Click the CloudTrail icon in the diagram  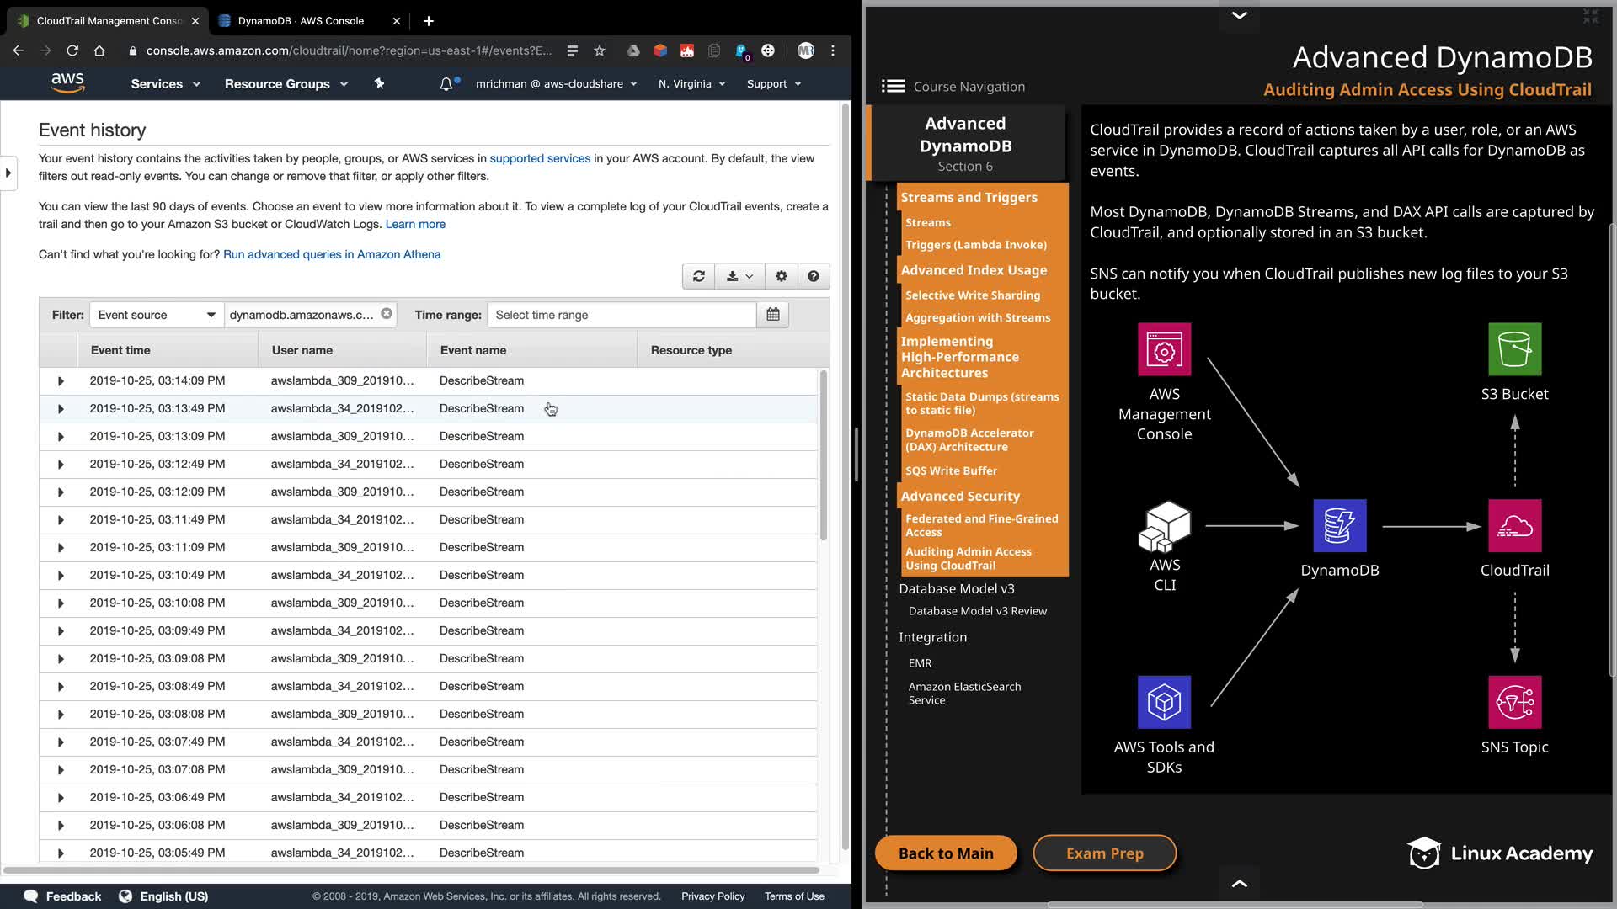coord(1514,526)
